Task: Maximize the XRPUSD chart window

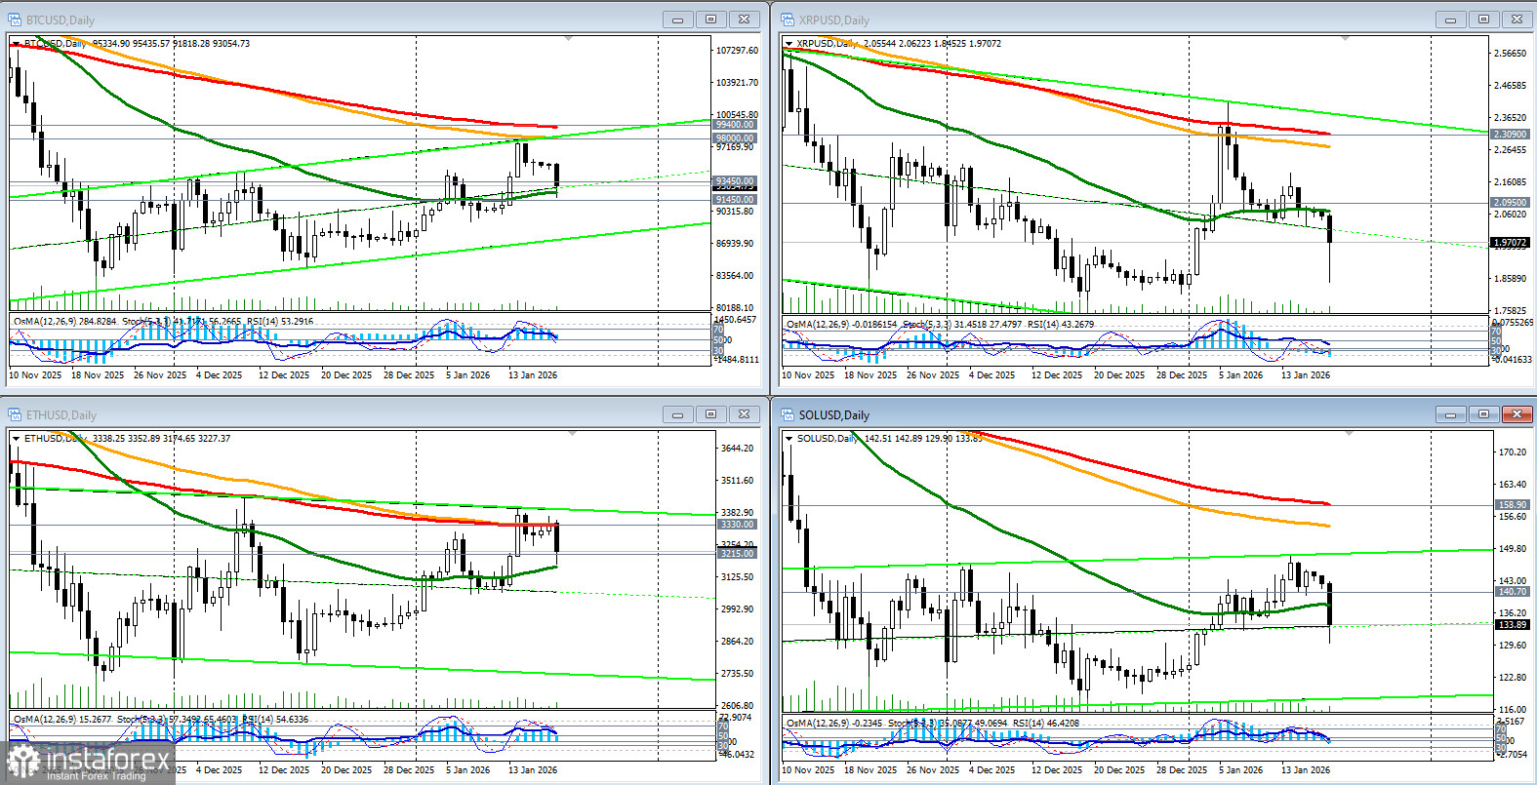Action: [1483, 20]
